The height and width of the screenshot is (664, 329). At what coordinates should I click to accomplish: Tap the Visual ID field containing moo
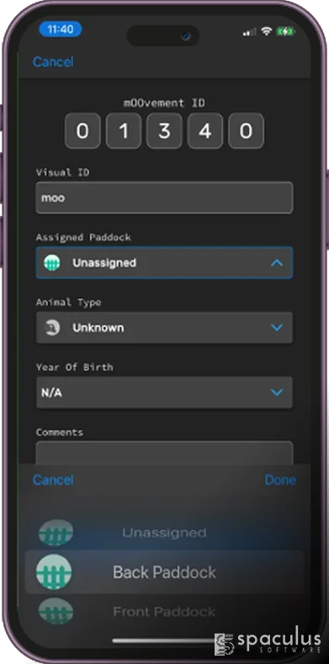click(x=165, y=198)
